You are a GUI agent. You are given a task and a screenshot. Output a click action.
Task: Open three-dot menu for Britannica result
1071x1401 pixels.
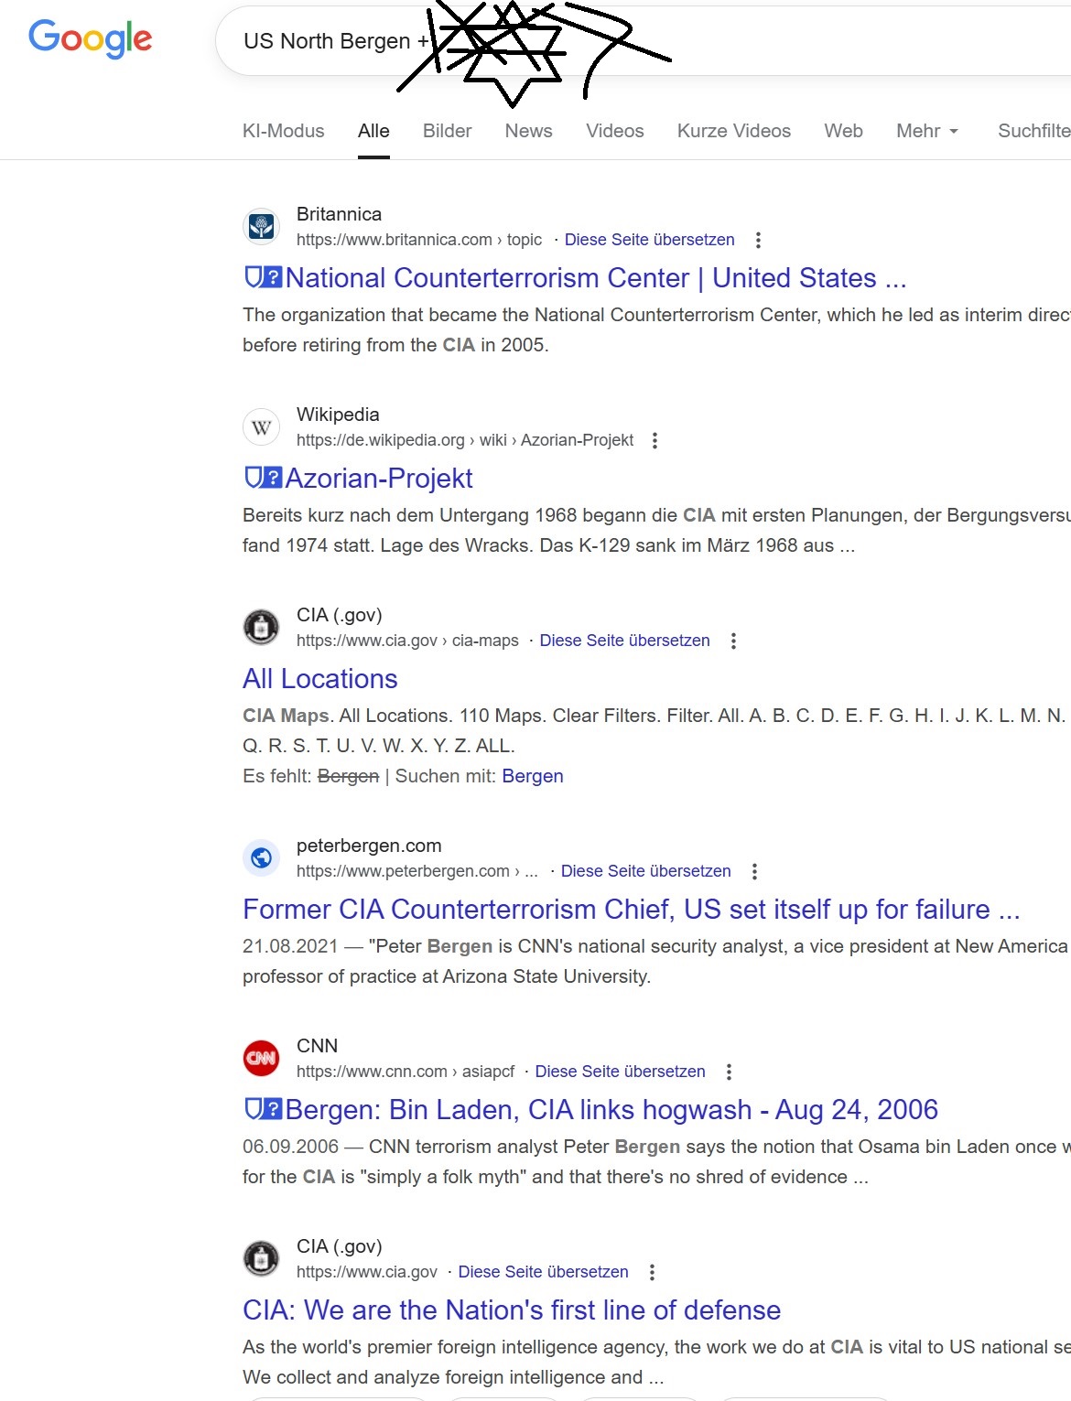click(758, 240)
